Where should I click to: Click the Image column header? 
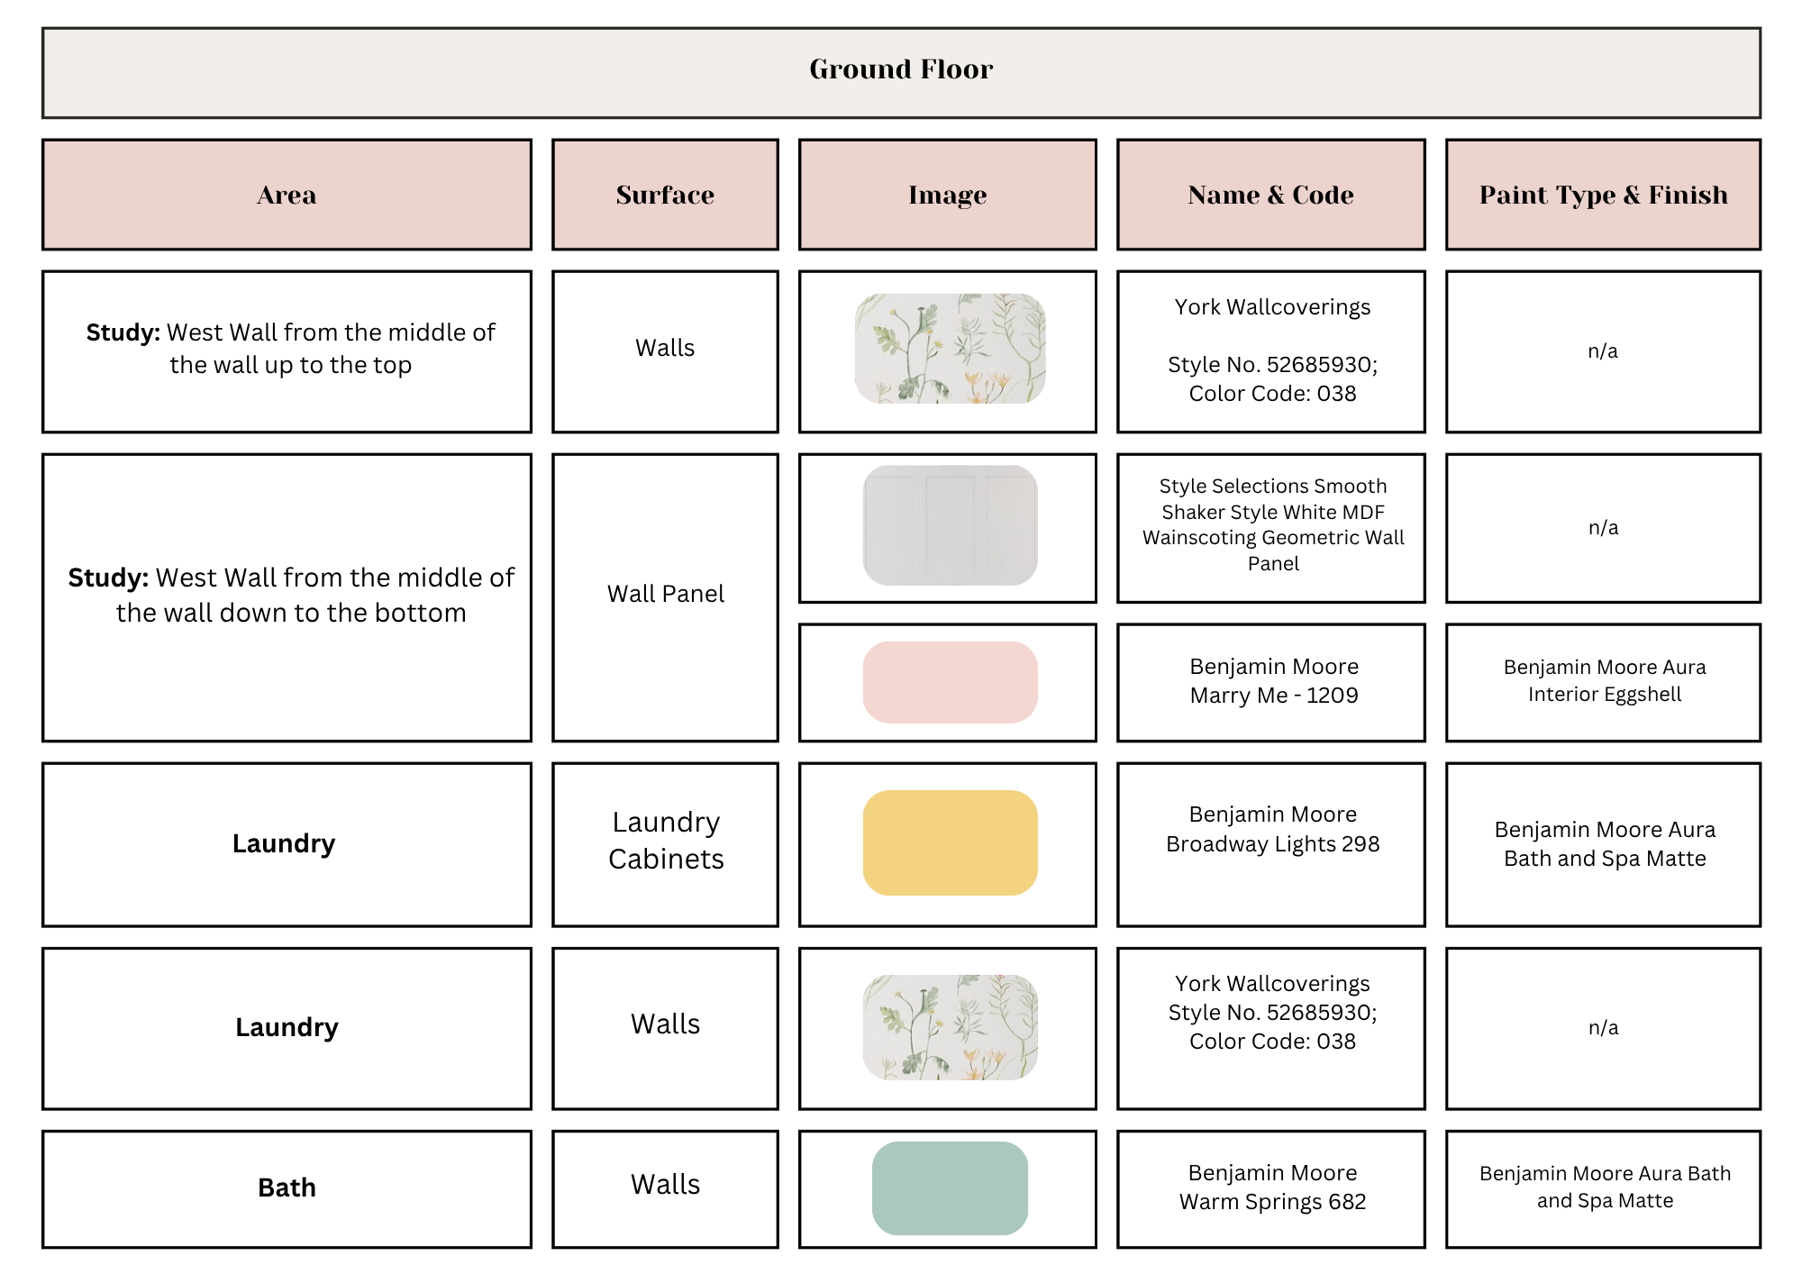[x=948, y=195]
